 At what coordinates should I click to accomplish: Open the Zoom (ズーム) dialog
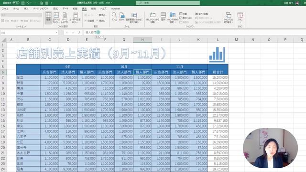pos(114,17)
